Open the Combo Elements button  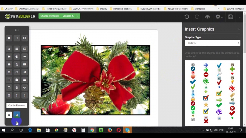pos(17,105)
